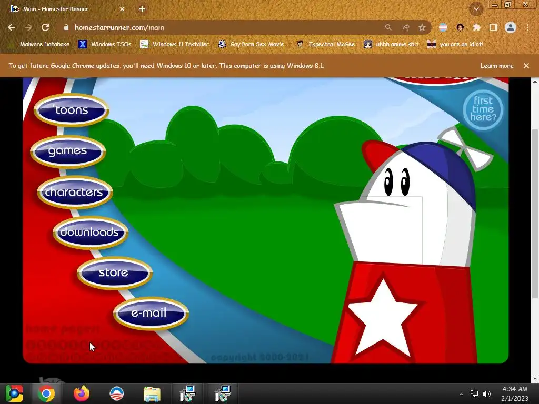The width and height of the screenshot is (539, 404).
Task: Open the Chrome profile avatar
Action: tap(511, 27)
